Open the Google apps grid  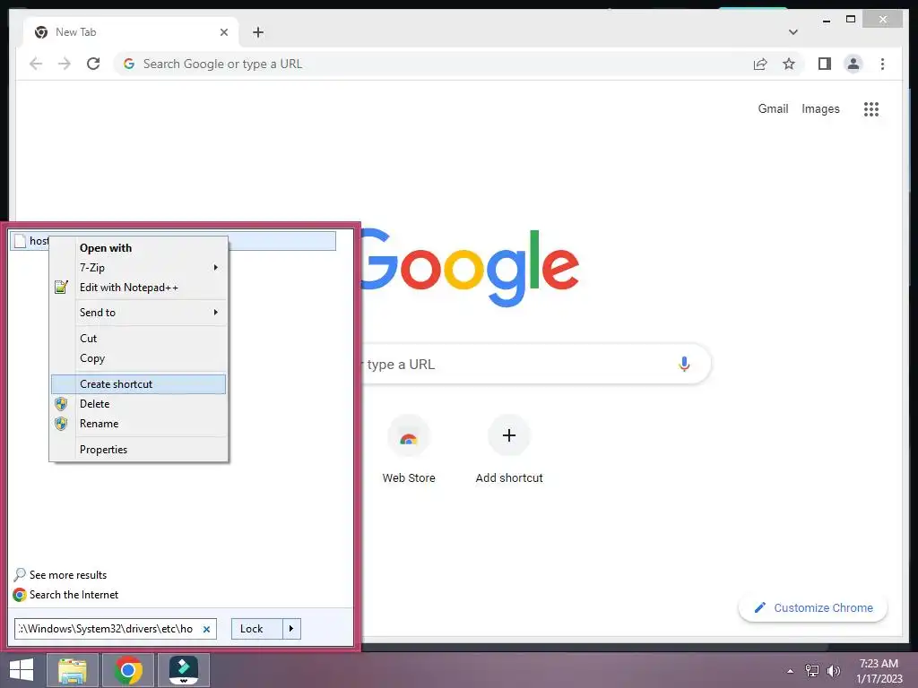tap(871, 108)
